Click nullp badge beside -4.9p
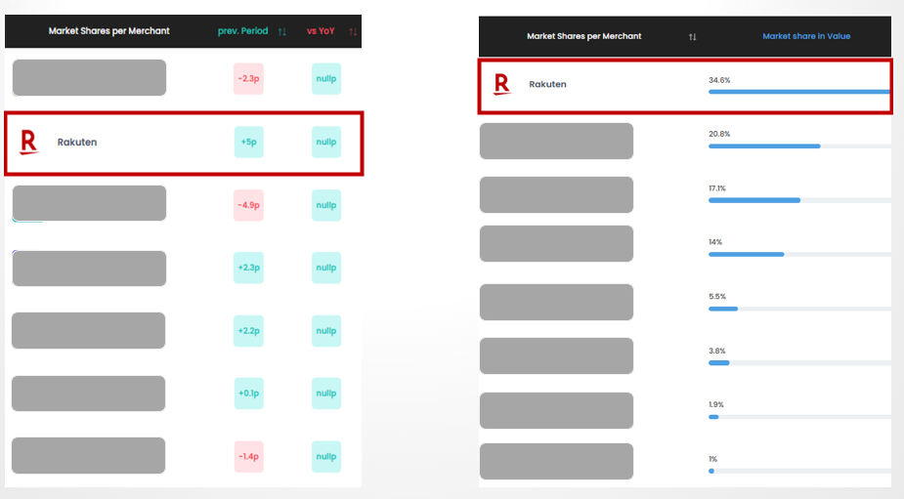The width and height of the screenshot is (904, 499). tap(326, 205)
